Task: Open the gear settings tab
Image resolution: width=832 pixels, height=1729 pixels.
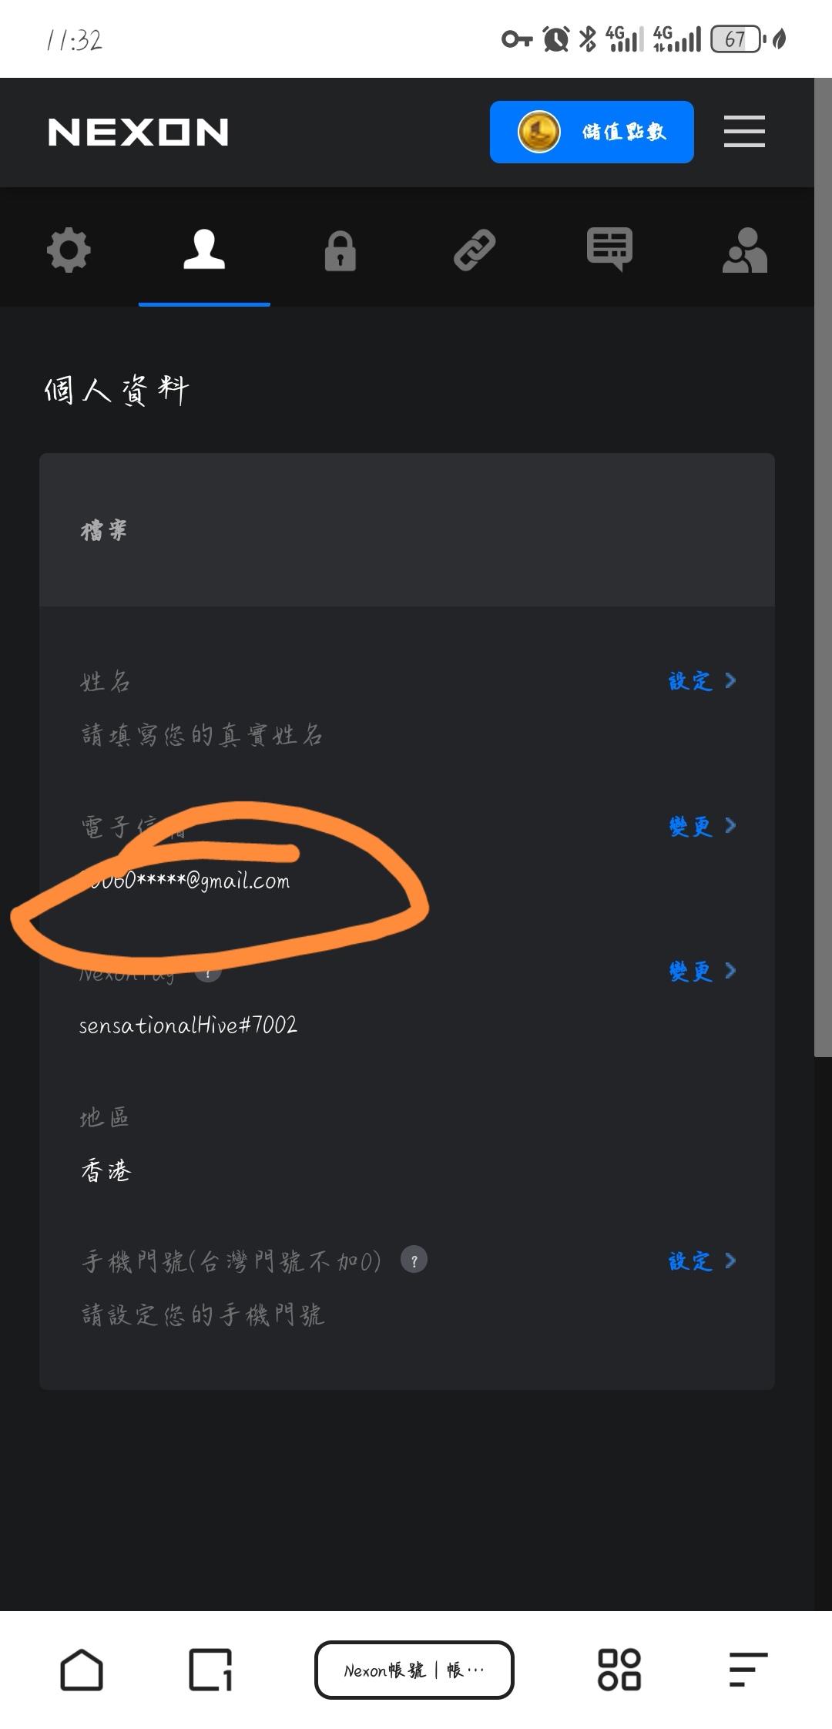Action: pyautogui.click(x=69, y=250)
